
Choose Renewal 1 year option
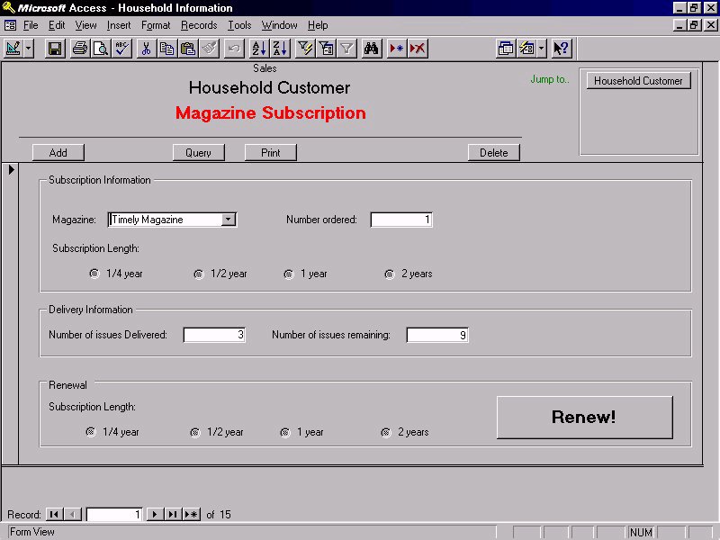coord(285,433)
